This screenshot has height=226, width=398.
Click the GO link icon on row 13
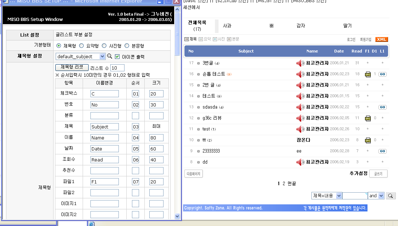[x=382, y=107]
